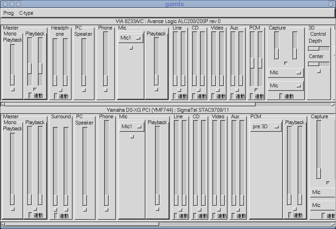Click mute box below VIA Mic Playback slider
Viewport: 336px width, 229px height.
click(x=156, y=89)
